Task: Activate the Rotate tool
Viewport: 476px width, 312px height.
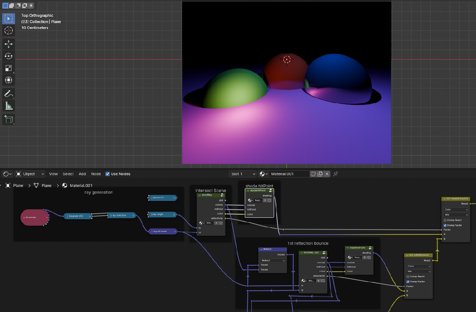Action: (9, 56)
